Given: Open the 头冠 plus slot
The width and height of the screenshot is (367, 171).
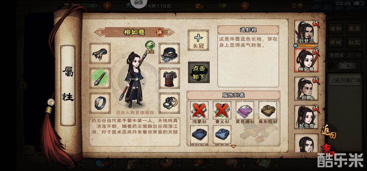Looking at the screenshot, I should 198,40.
